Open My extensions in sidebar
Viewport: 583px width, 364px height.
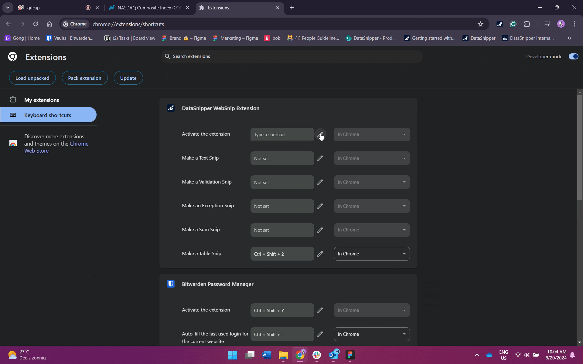click(42, 100)
